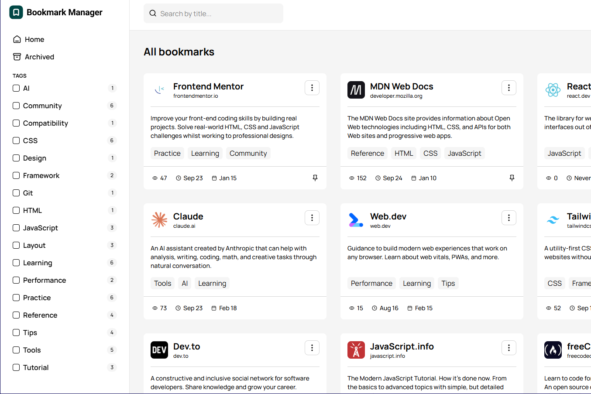Image resolution: width=591 pixels, height=394 pixels.
Task: Enable the JavaScript tag filter
Action: click(x=16, y=228)
